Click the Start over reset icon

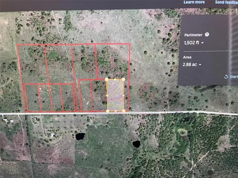pos(226,76)
